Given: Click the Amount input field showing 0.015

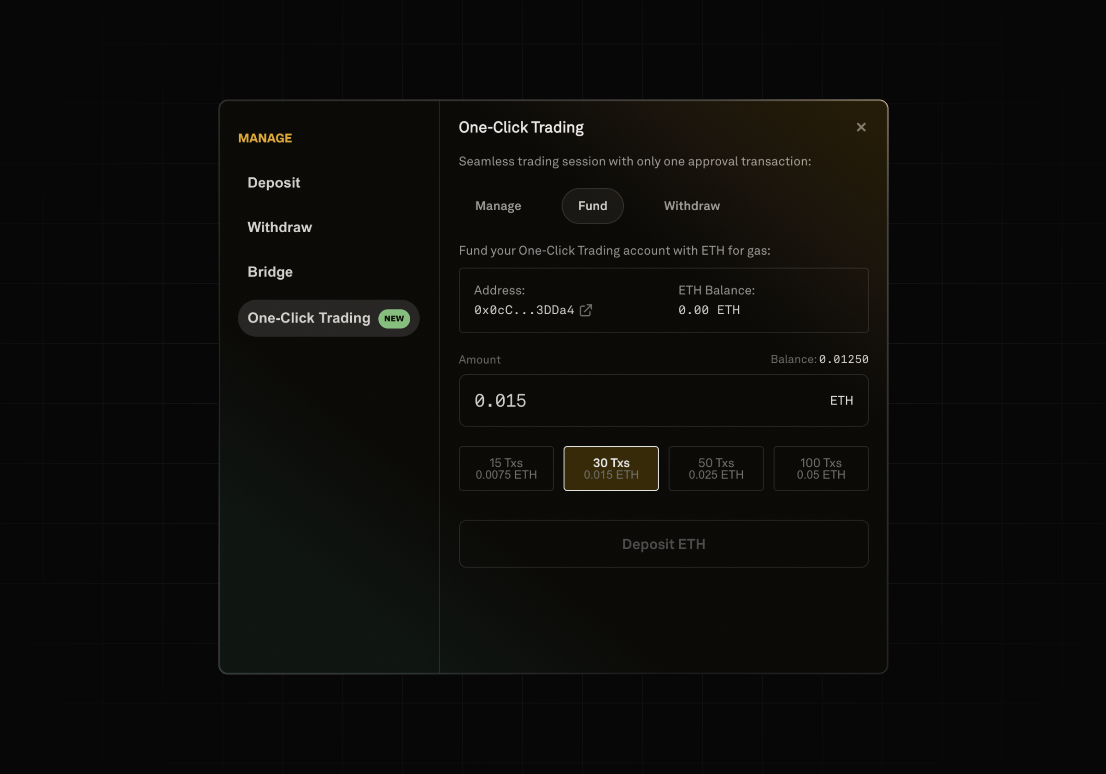Looking at the screenshot, I should [664, 401].
